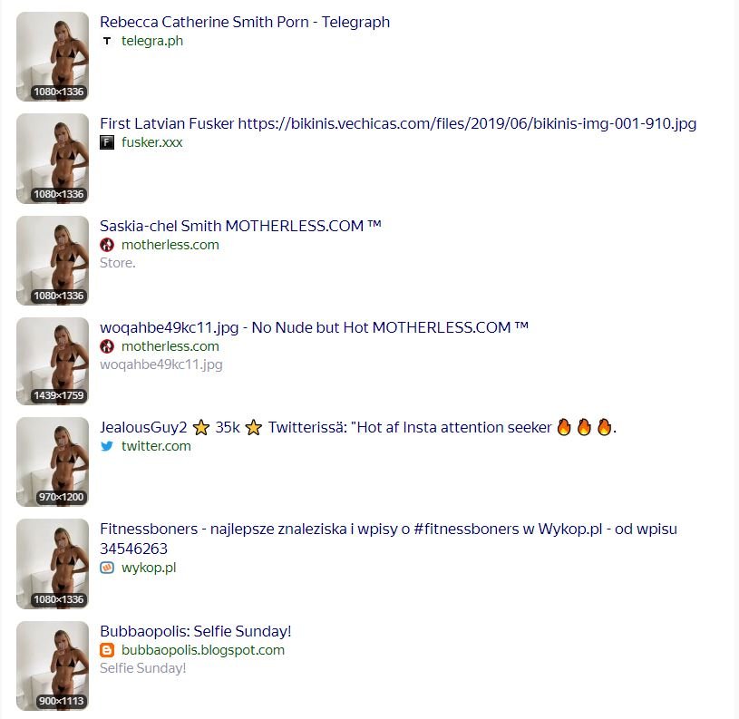The image size is (739, 719).
Task: Click the motherless favicon of the woqahbe49kc11.jpg result
Action: [107, 346]
